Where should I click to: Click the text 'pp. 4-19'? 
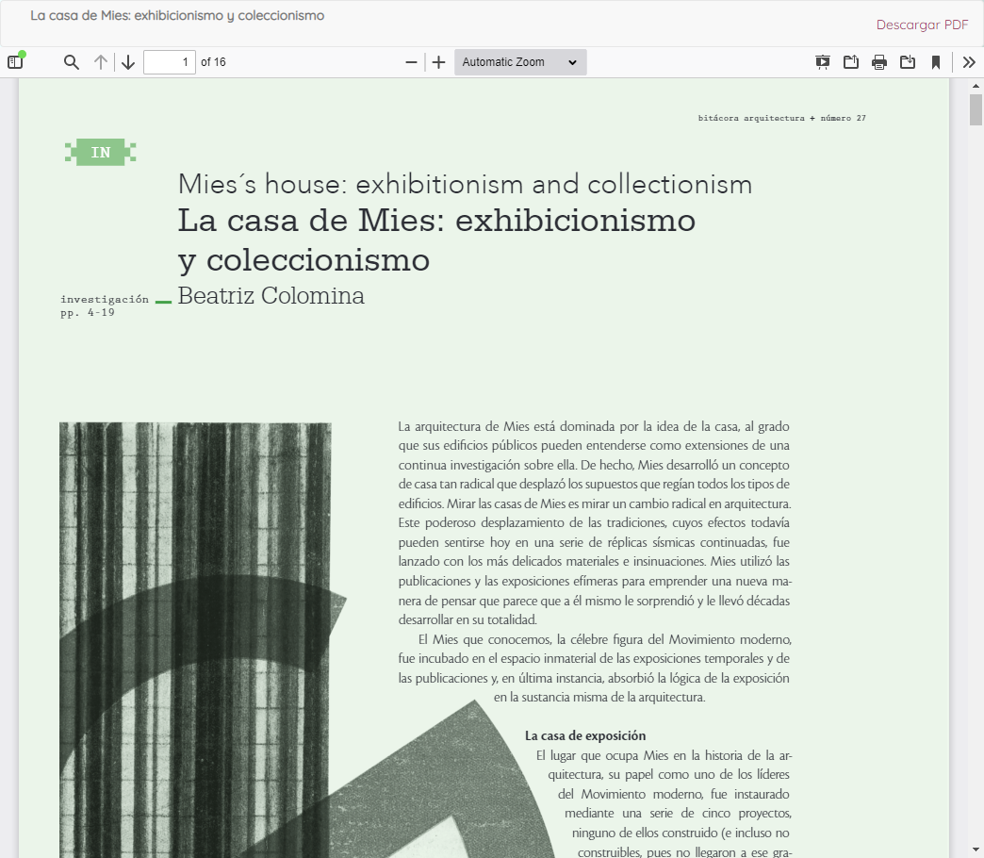point(88,313)
